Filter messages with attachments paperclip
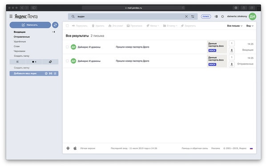 [50, 62]
